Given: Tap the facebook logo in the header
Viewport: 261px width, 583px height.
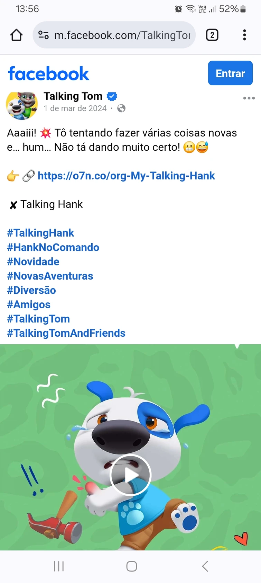Looking at the screenshot, I should (x=48, y=73).
